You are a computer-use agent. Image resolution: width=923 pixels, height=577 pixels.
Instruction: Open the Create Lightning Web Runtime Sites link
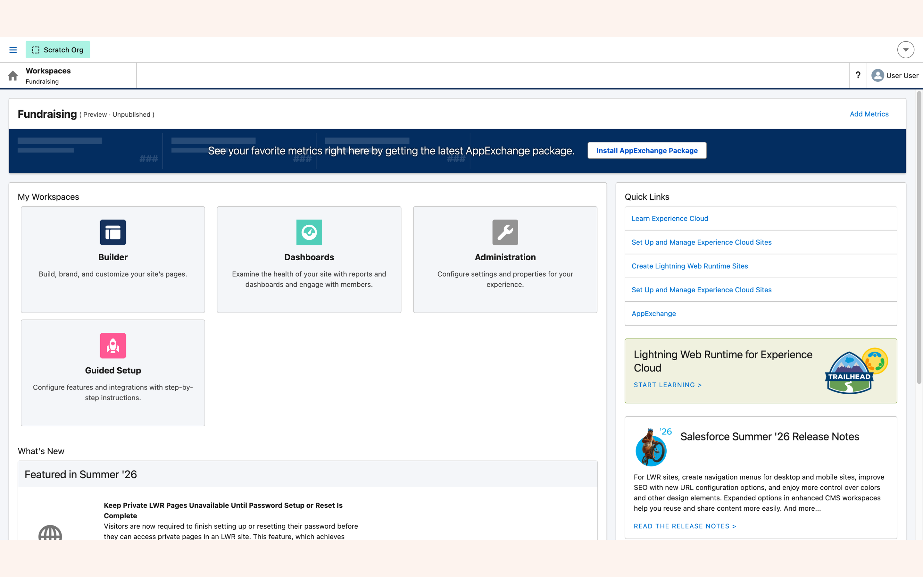click(690, 266)
